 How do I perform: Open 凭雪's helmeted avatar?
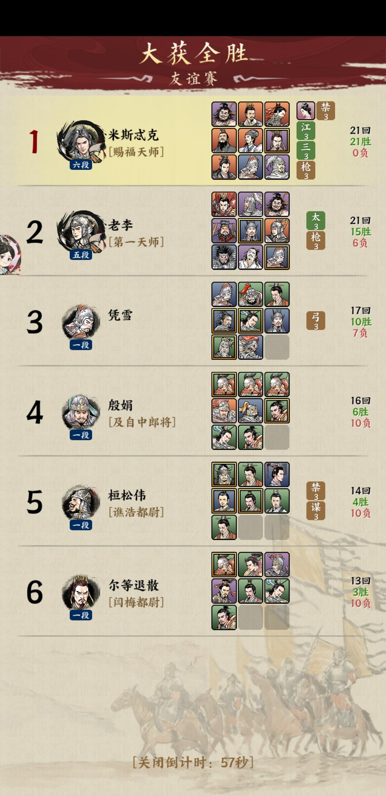pos(81,322)
